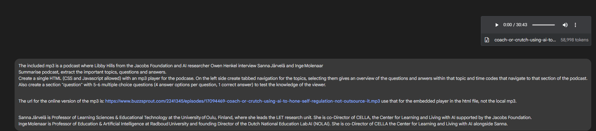Image resolution: width=596 pixels, height=131 pixels.
Task: Click the 58,998 tokens label
Action: 574,40
